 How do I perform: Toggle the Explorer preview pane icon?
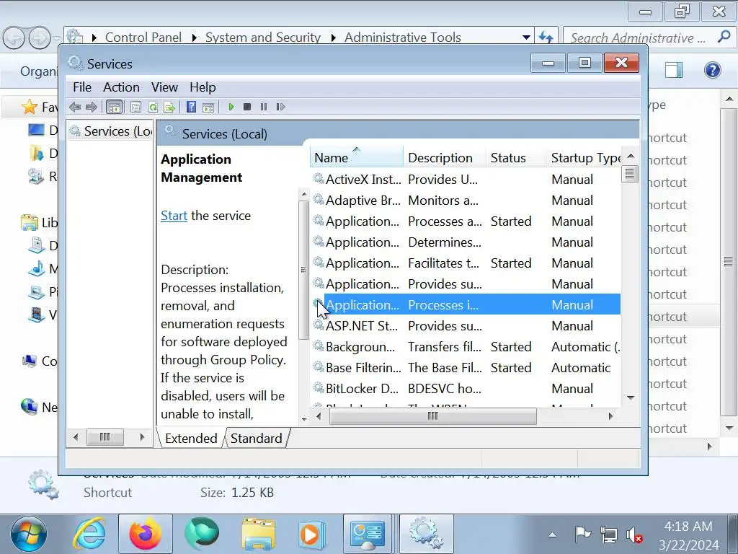(x=674, y=70)
